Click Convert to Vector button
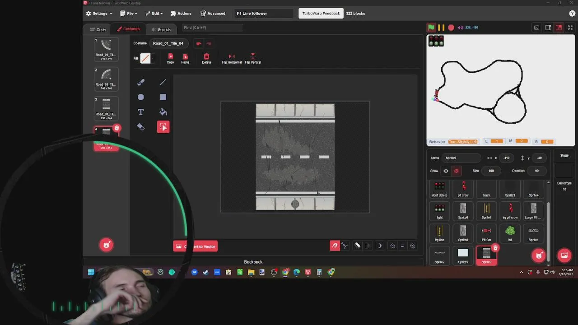Image resolution: width=578 pixels, height=325 pixels. click(x=195, y=246)
